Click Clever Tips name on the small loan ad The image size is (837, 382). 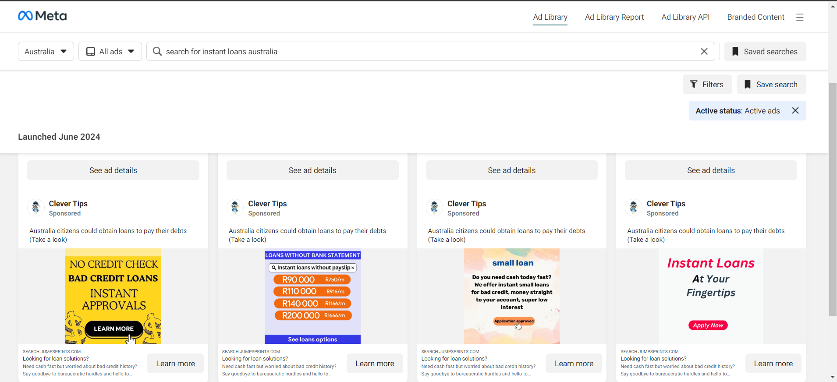click(x=467, y=204)
